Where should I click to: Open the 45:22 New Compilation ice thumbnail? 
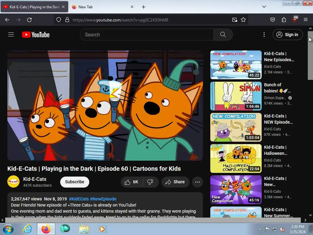pyautogui.click(x=236, y=65)
